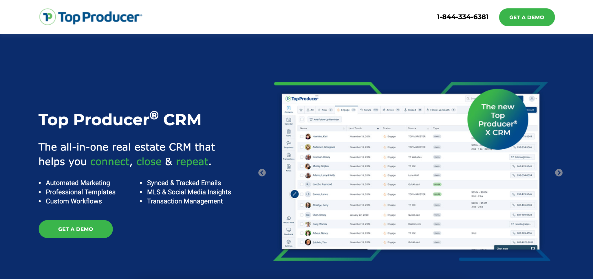Viewport: 593px width, 279px height.
Task: Call phone number 867-978-5845
Action: click(522, 166)
